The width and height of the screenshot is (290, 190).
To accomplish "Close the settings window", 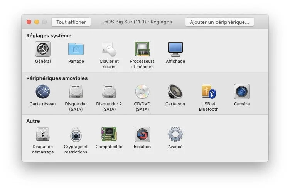I will pyautogui.click(x=29, y=22).
